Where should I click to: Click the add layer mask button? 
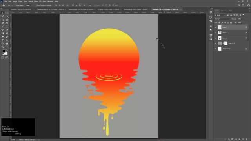click(232, 139)
